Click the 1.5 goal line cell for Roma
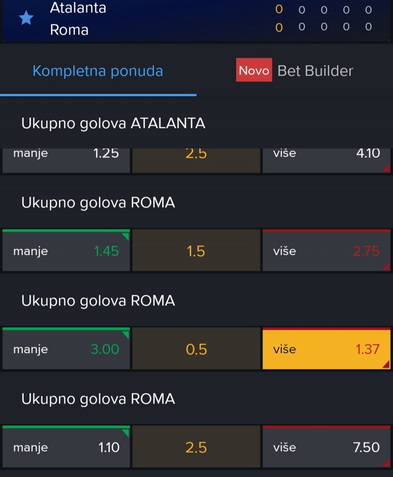Screen dimensions: 393x477 [x=196, y=250]
